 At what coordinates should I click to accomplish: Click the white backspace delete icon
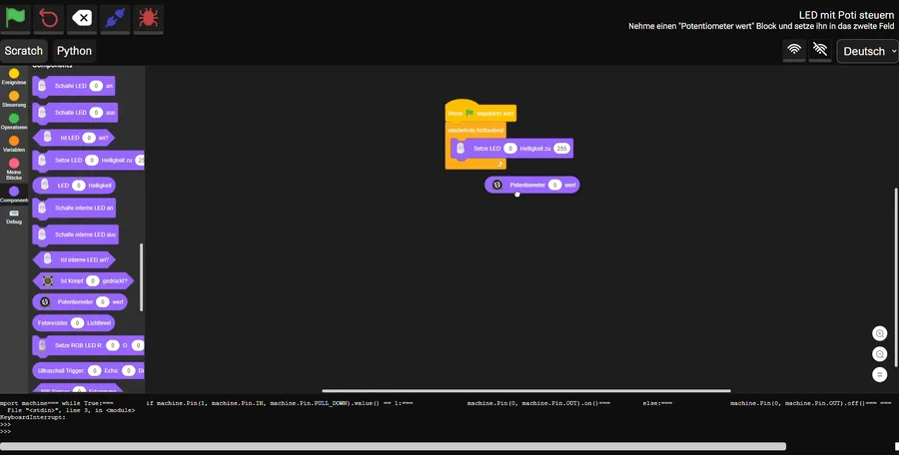tap(83, 18)
